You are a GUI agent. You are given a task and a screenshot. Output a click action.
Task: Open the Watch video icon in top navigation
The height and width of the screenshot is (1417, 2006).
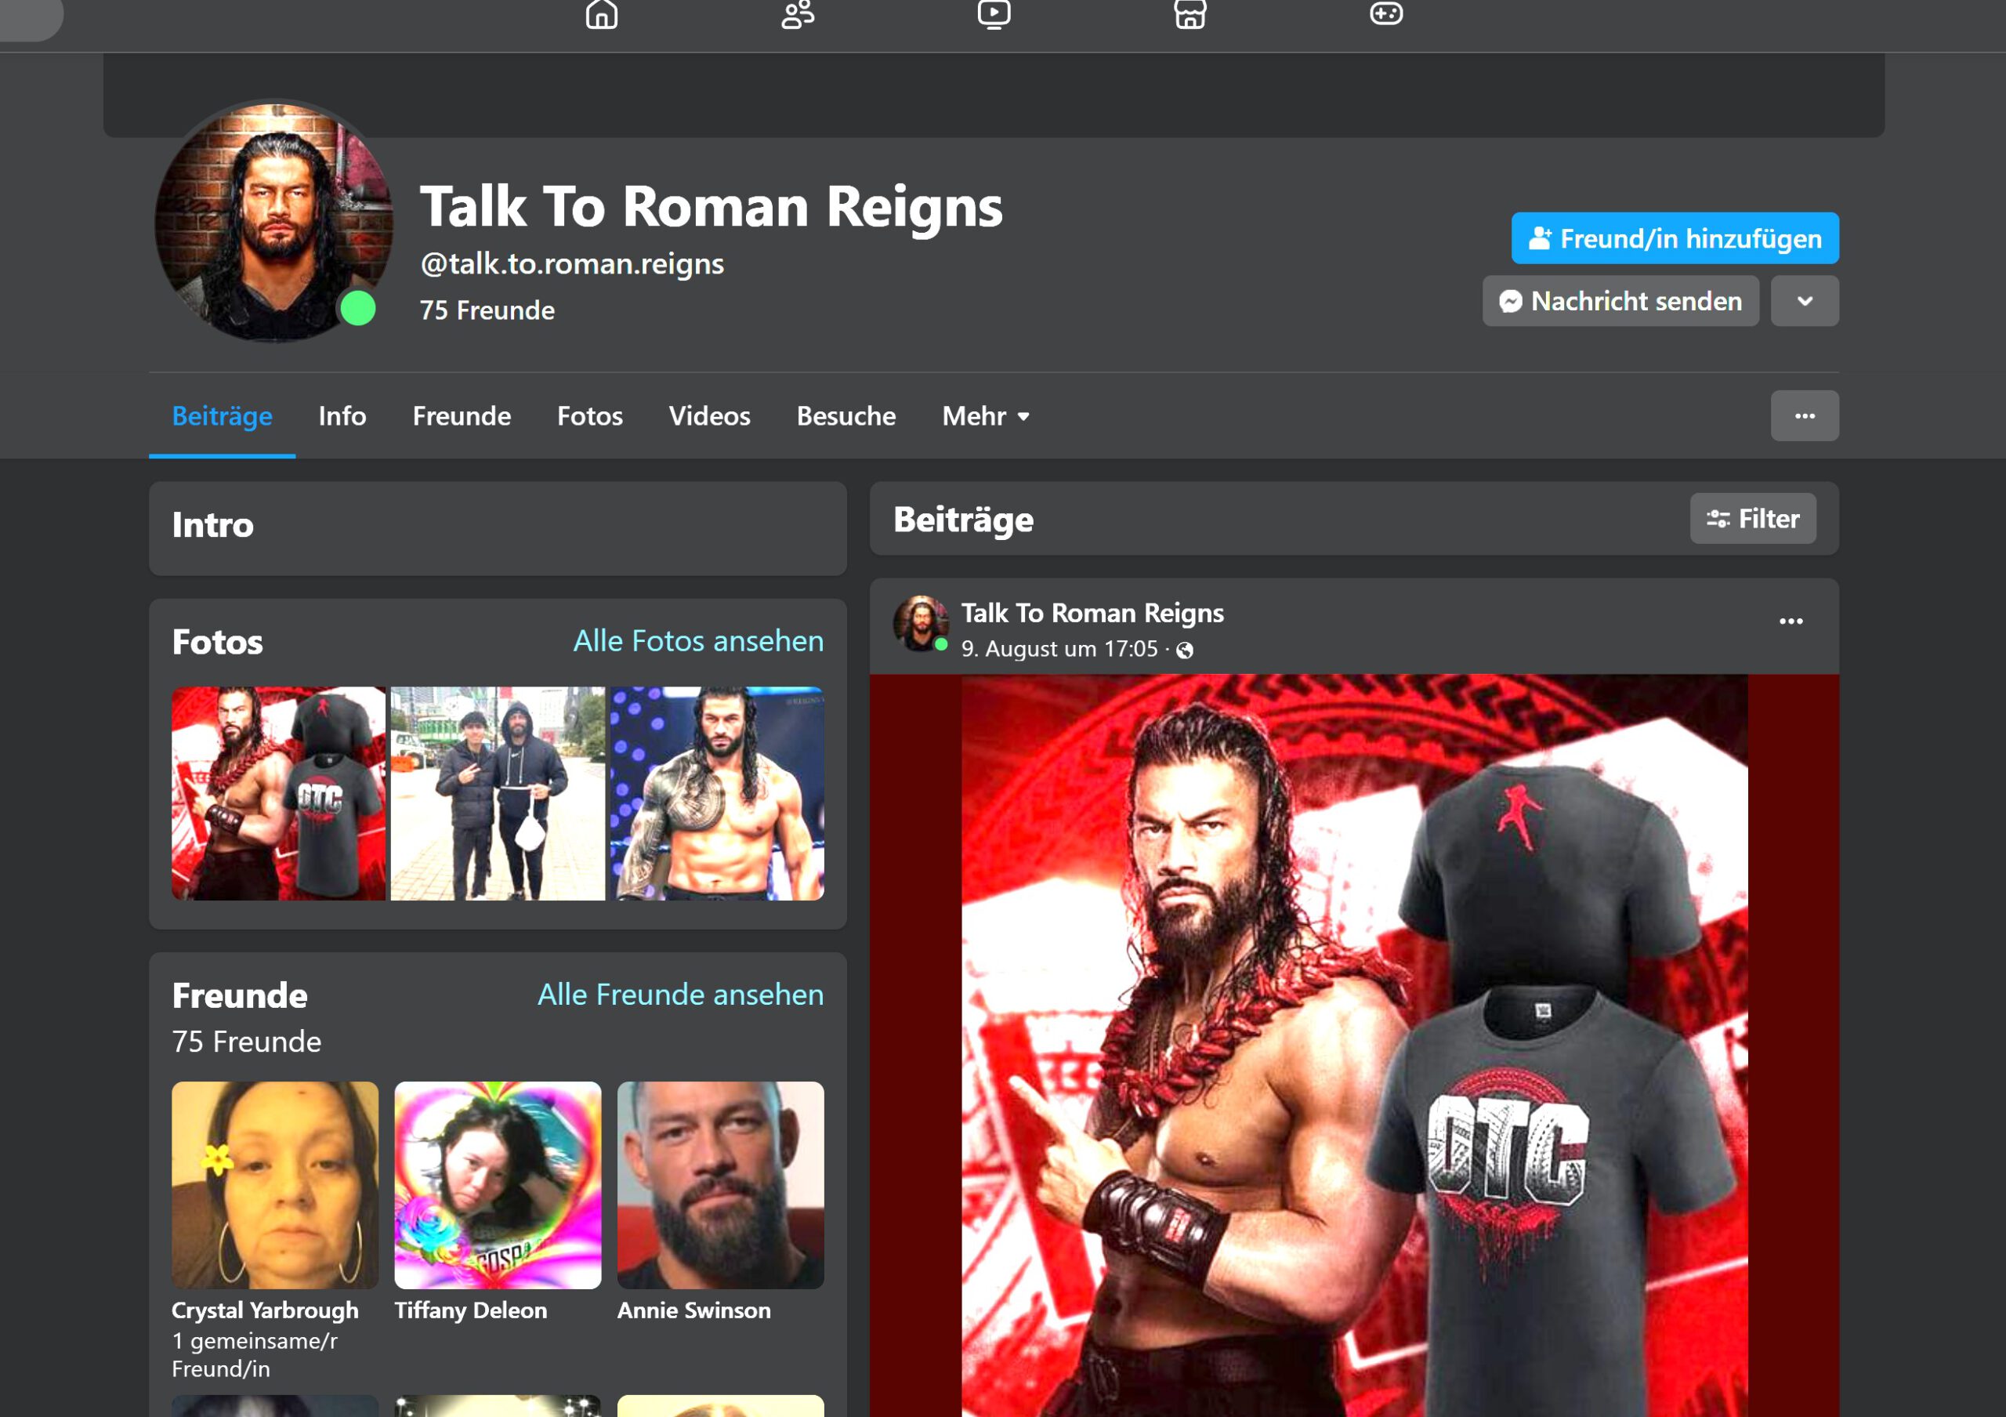pos(994,14)
